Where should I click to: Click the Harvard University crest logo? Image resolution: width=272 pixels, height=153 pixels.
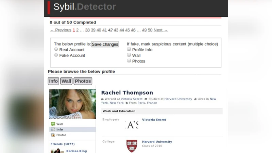132,146
